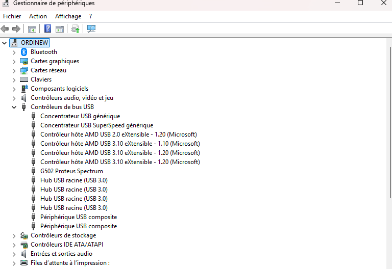Image resolution: width=392 pixels, height=269 pixels.
Task: Select the Contrôleurs IDE ATA/ATAPI icon
Action: 24,245
